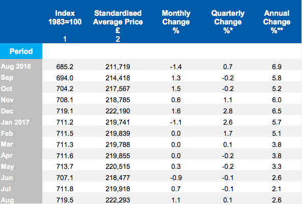Select the annual change value 3.3

(277, 166)
